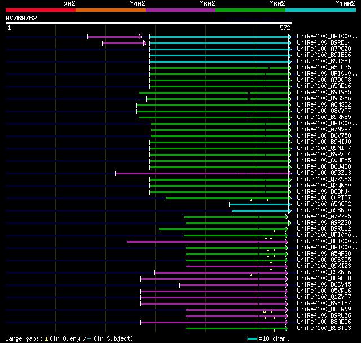Select the UniRef100_Q8VYR7 label

tap(324, 111)
